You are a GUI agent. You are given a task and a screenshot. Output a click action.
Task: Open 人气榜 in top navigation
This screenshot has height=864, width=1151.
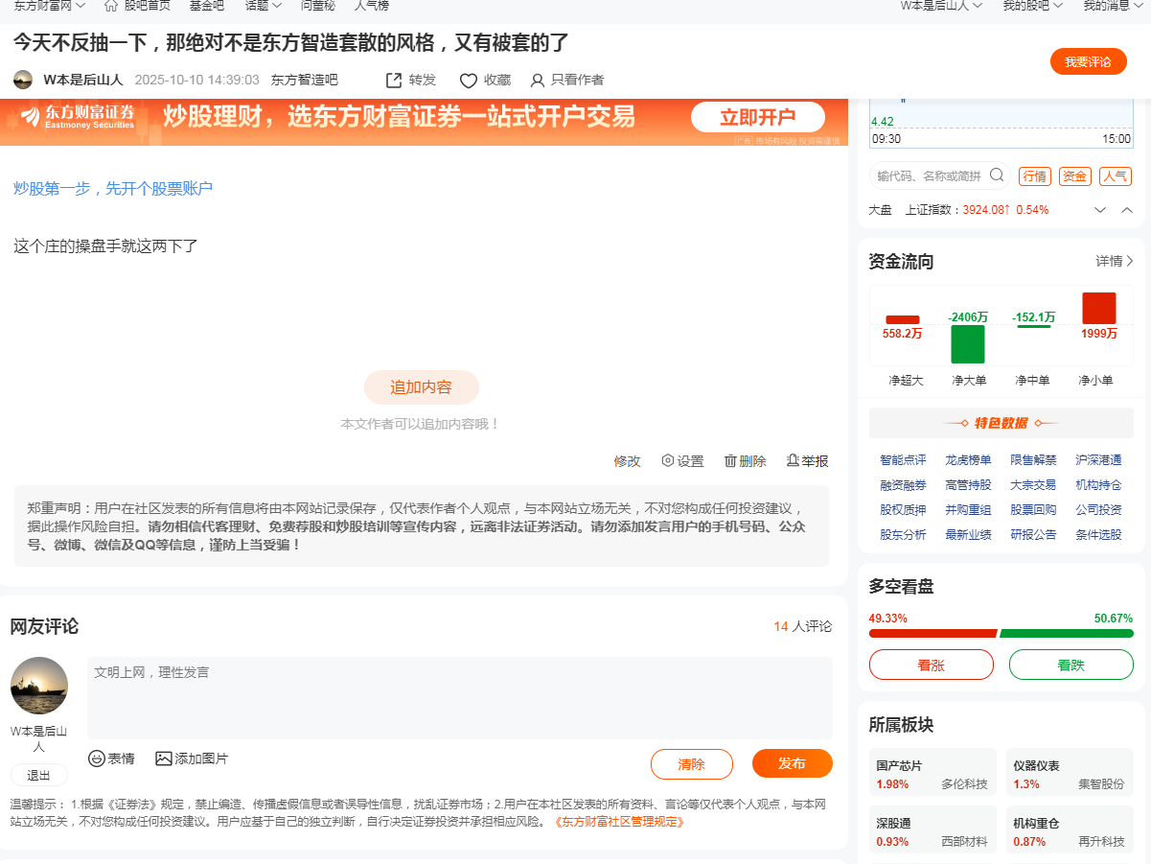pyautogui.click(x=372, y=6)
